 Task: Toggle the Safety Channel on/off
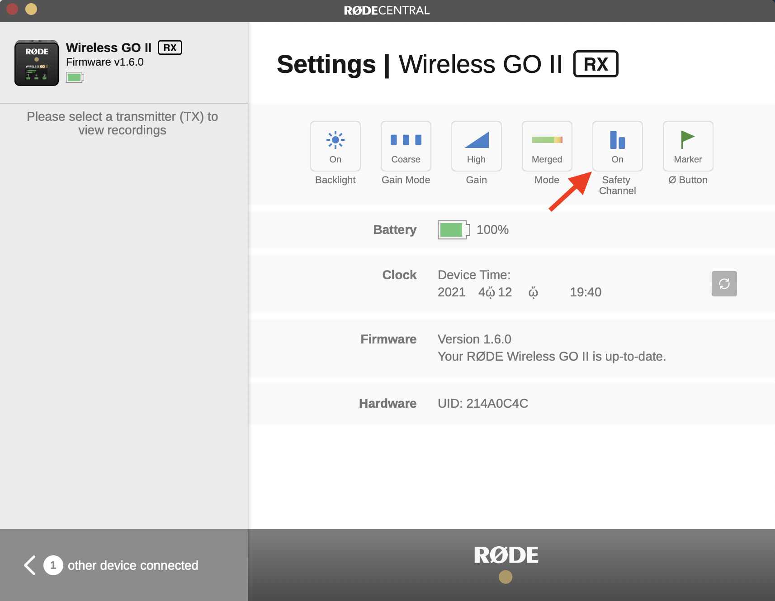pos(618,146)
